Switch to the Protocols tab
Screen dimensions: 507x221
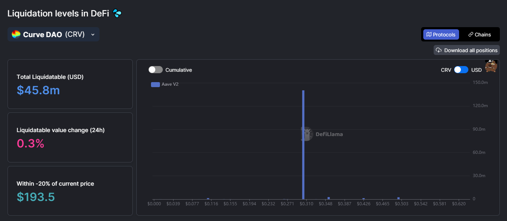pyautogui.click(x=441, y=35)
